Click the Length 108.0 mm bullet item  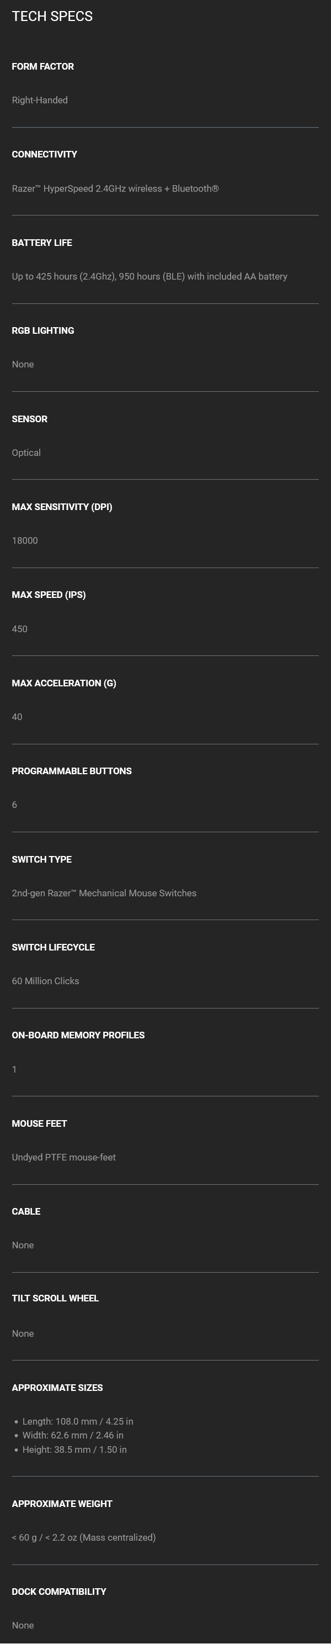click(x=77, y=1421)
